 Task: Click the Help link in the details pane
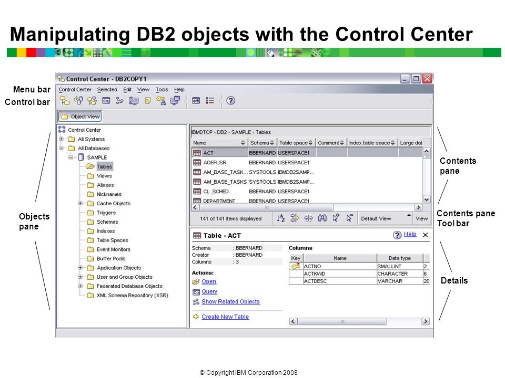(410, 234)
